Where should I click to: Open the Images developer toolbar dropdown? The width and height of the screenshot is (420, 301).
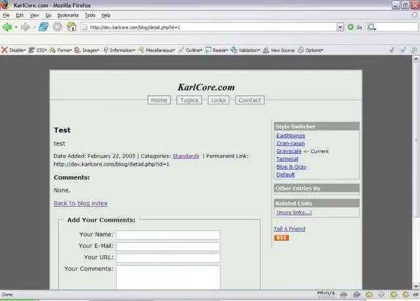click(87, 50)
